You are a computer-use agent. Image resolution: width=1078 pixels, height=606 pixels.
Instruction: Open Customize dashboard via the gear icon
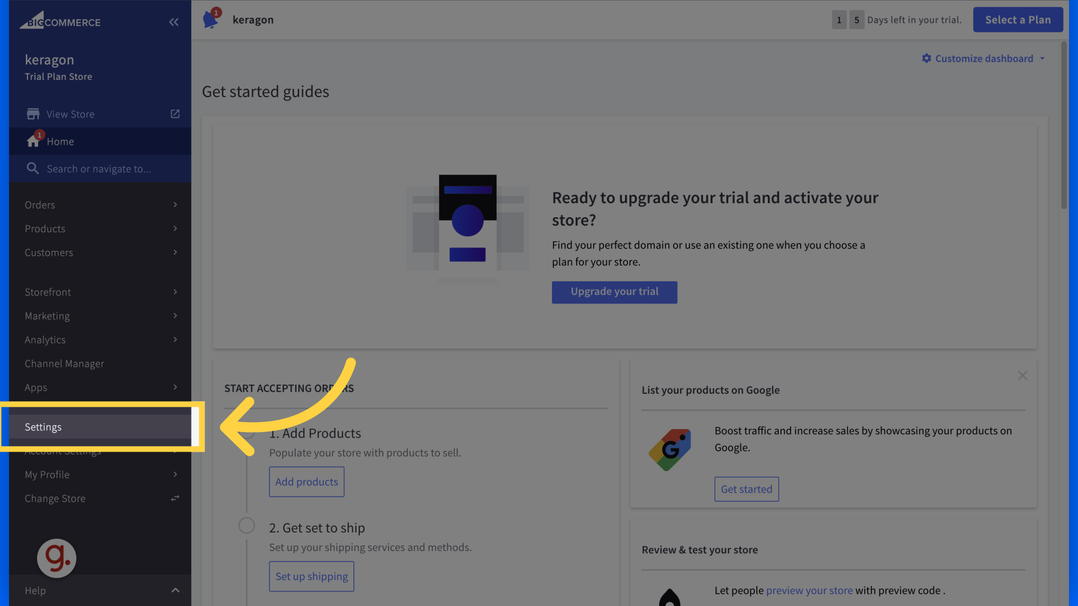click(x=926, y=58)
